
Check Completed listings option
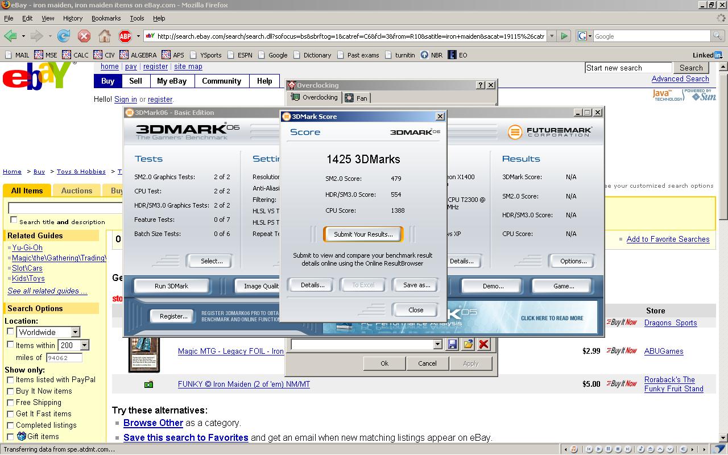click(x=10, y=425)
